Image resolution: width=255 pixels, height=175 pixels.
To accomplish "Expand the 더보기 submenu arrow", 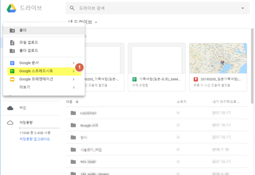I will coord(74,87).
